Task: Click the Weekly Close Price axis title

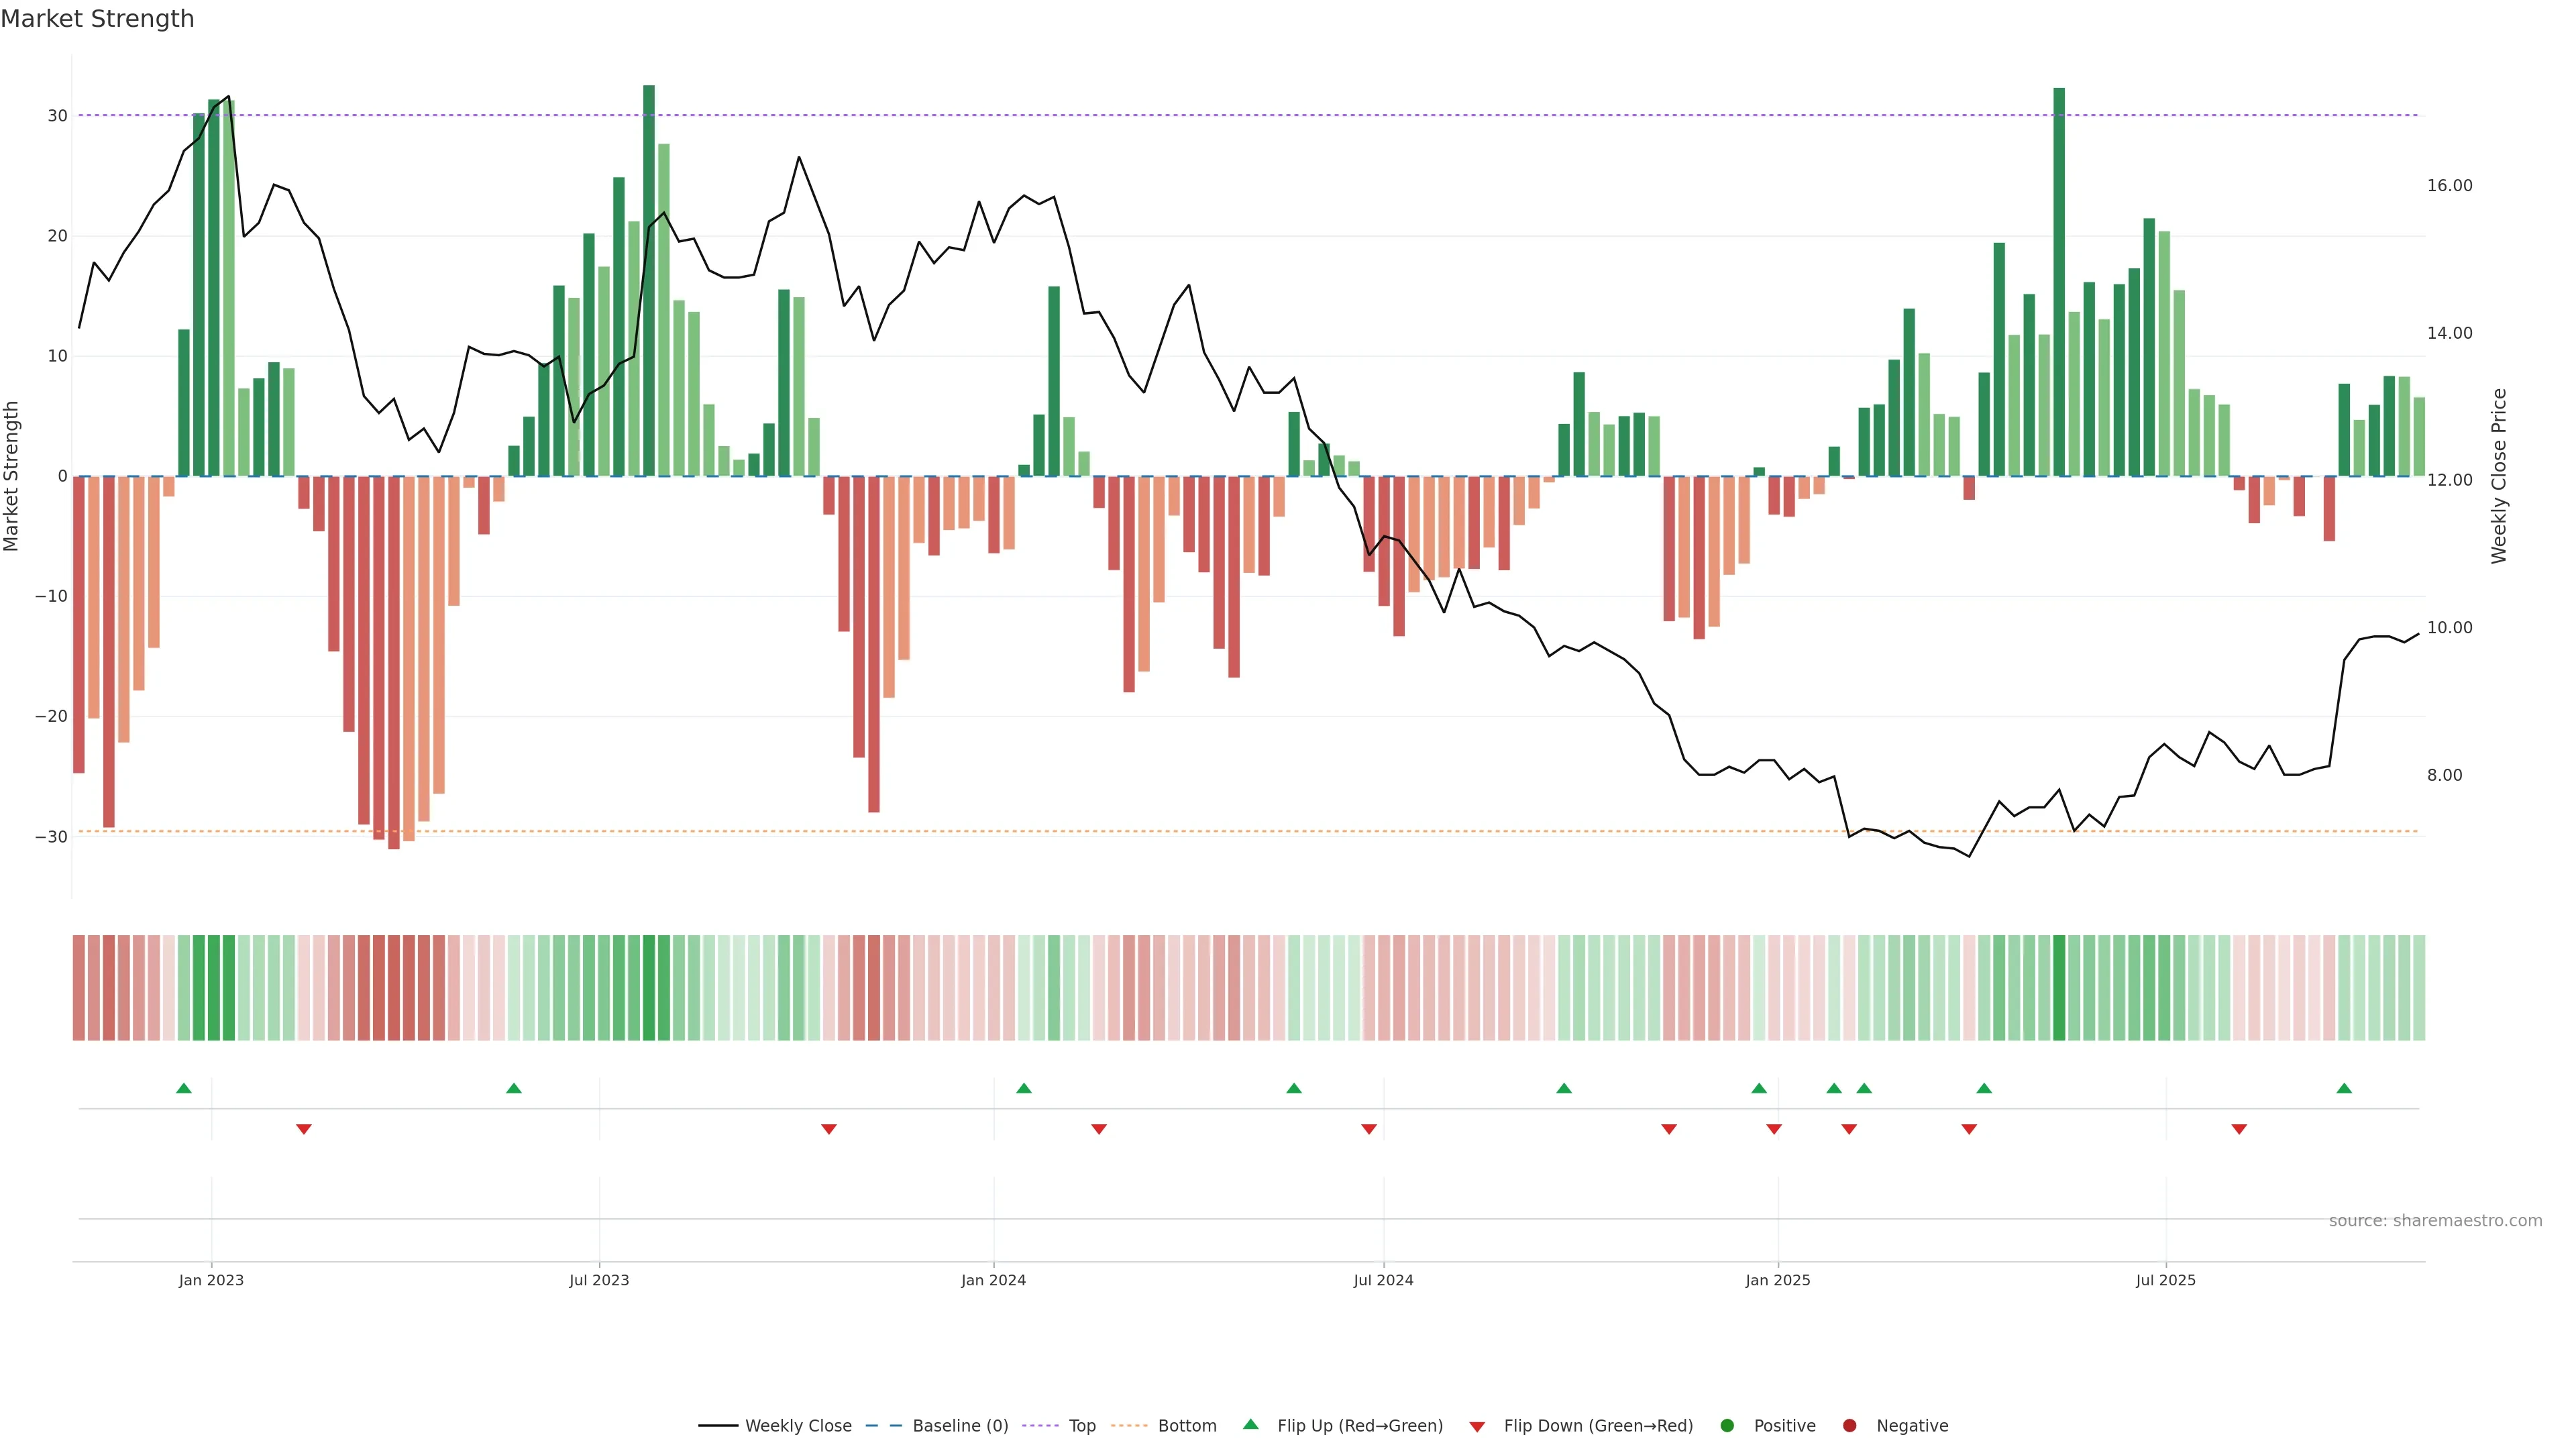Action: pyautogui.click(x=2499, y=476)
